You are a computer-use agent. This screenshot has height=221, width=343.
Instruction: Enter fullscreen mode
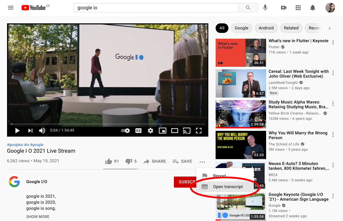[199, 130]
